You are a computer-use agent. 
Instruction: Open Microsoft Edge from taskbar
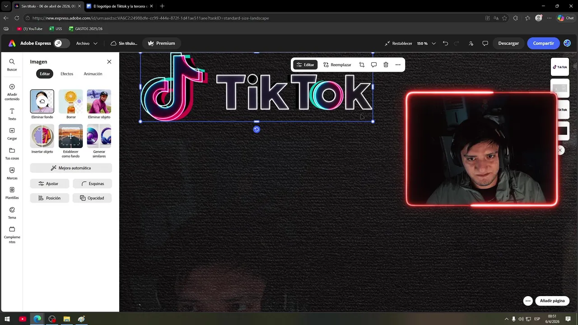pos(37,319)
